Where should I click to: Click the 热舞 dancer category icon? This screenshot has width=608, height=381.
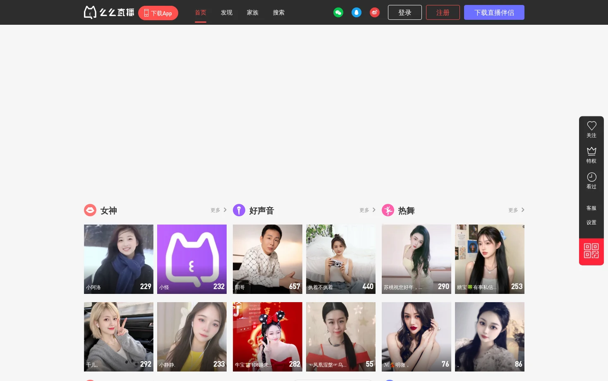point(388,210)
